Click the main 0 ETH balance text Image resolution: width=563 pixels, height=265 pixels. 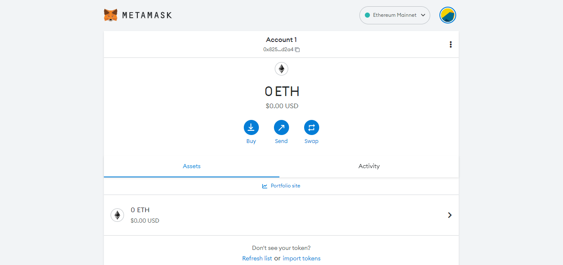[x=282, y=91]
